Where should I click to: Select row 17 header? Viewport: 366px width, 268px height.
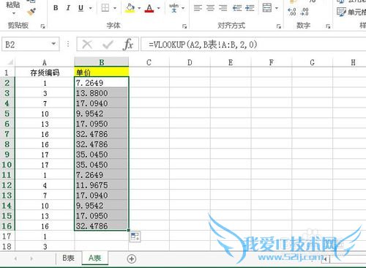(x=7, y=237)
